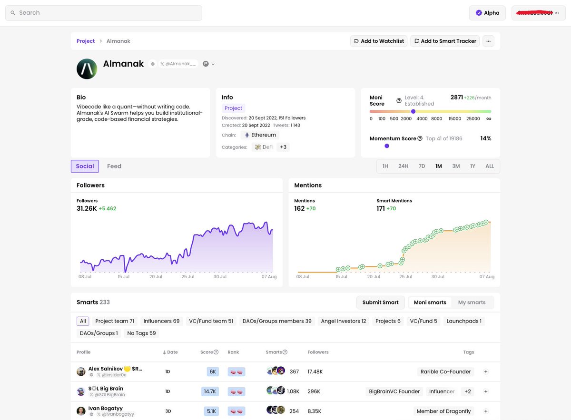Click Alex Salnikov's profile avatar
Viewport: 571px width, 420px height.
coord(81,371)
